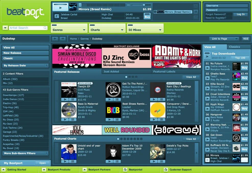Viewport: 252px width, 173px height.
Task: Play all Top Downloads with header play icon
Action: tap(207, 56)
